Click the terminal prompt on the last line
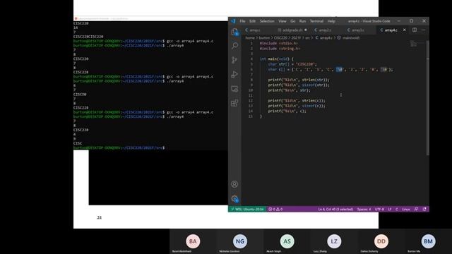 119,147
